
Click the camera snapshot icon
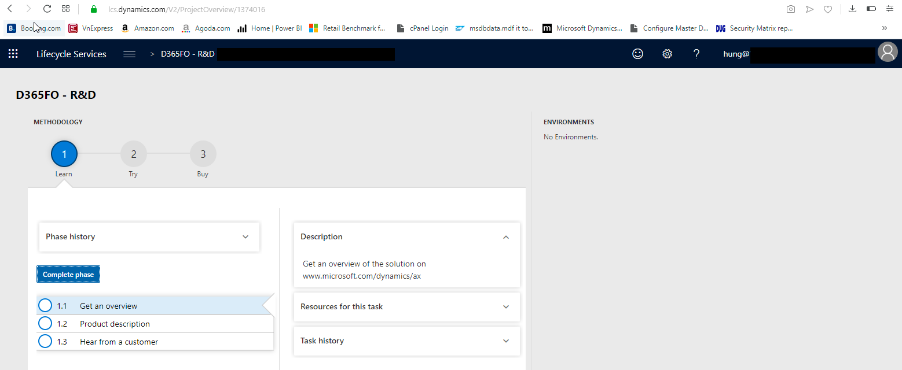791,9
